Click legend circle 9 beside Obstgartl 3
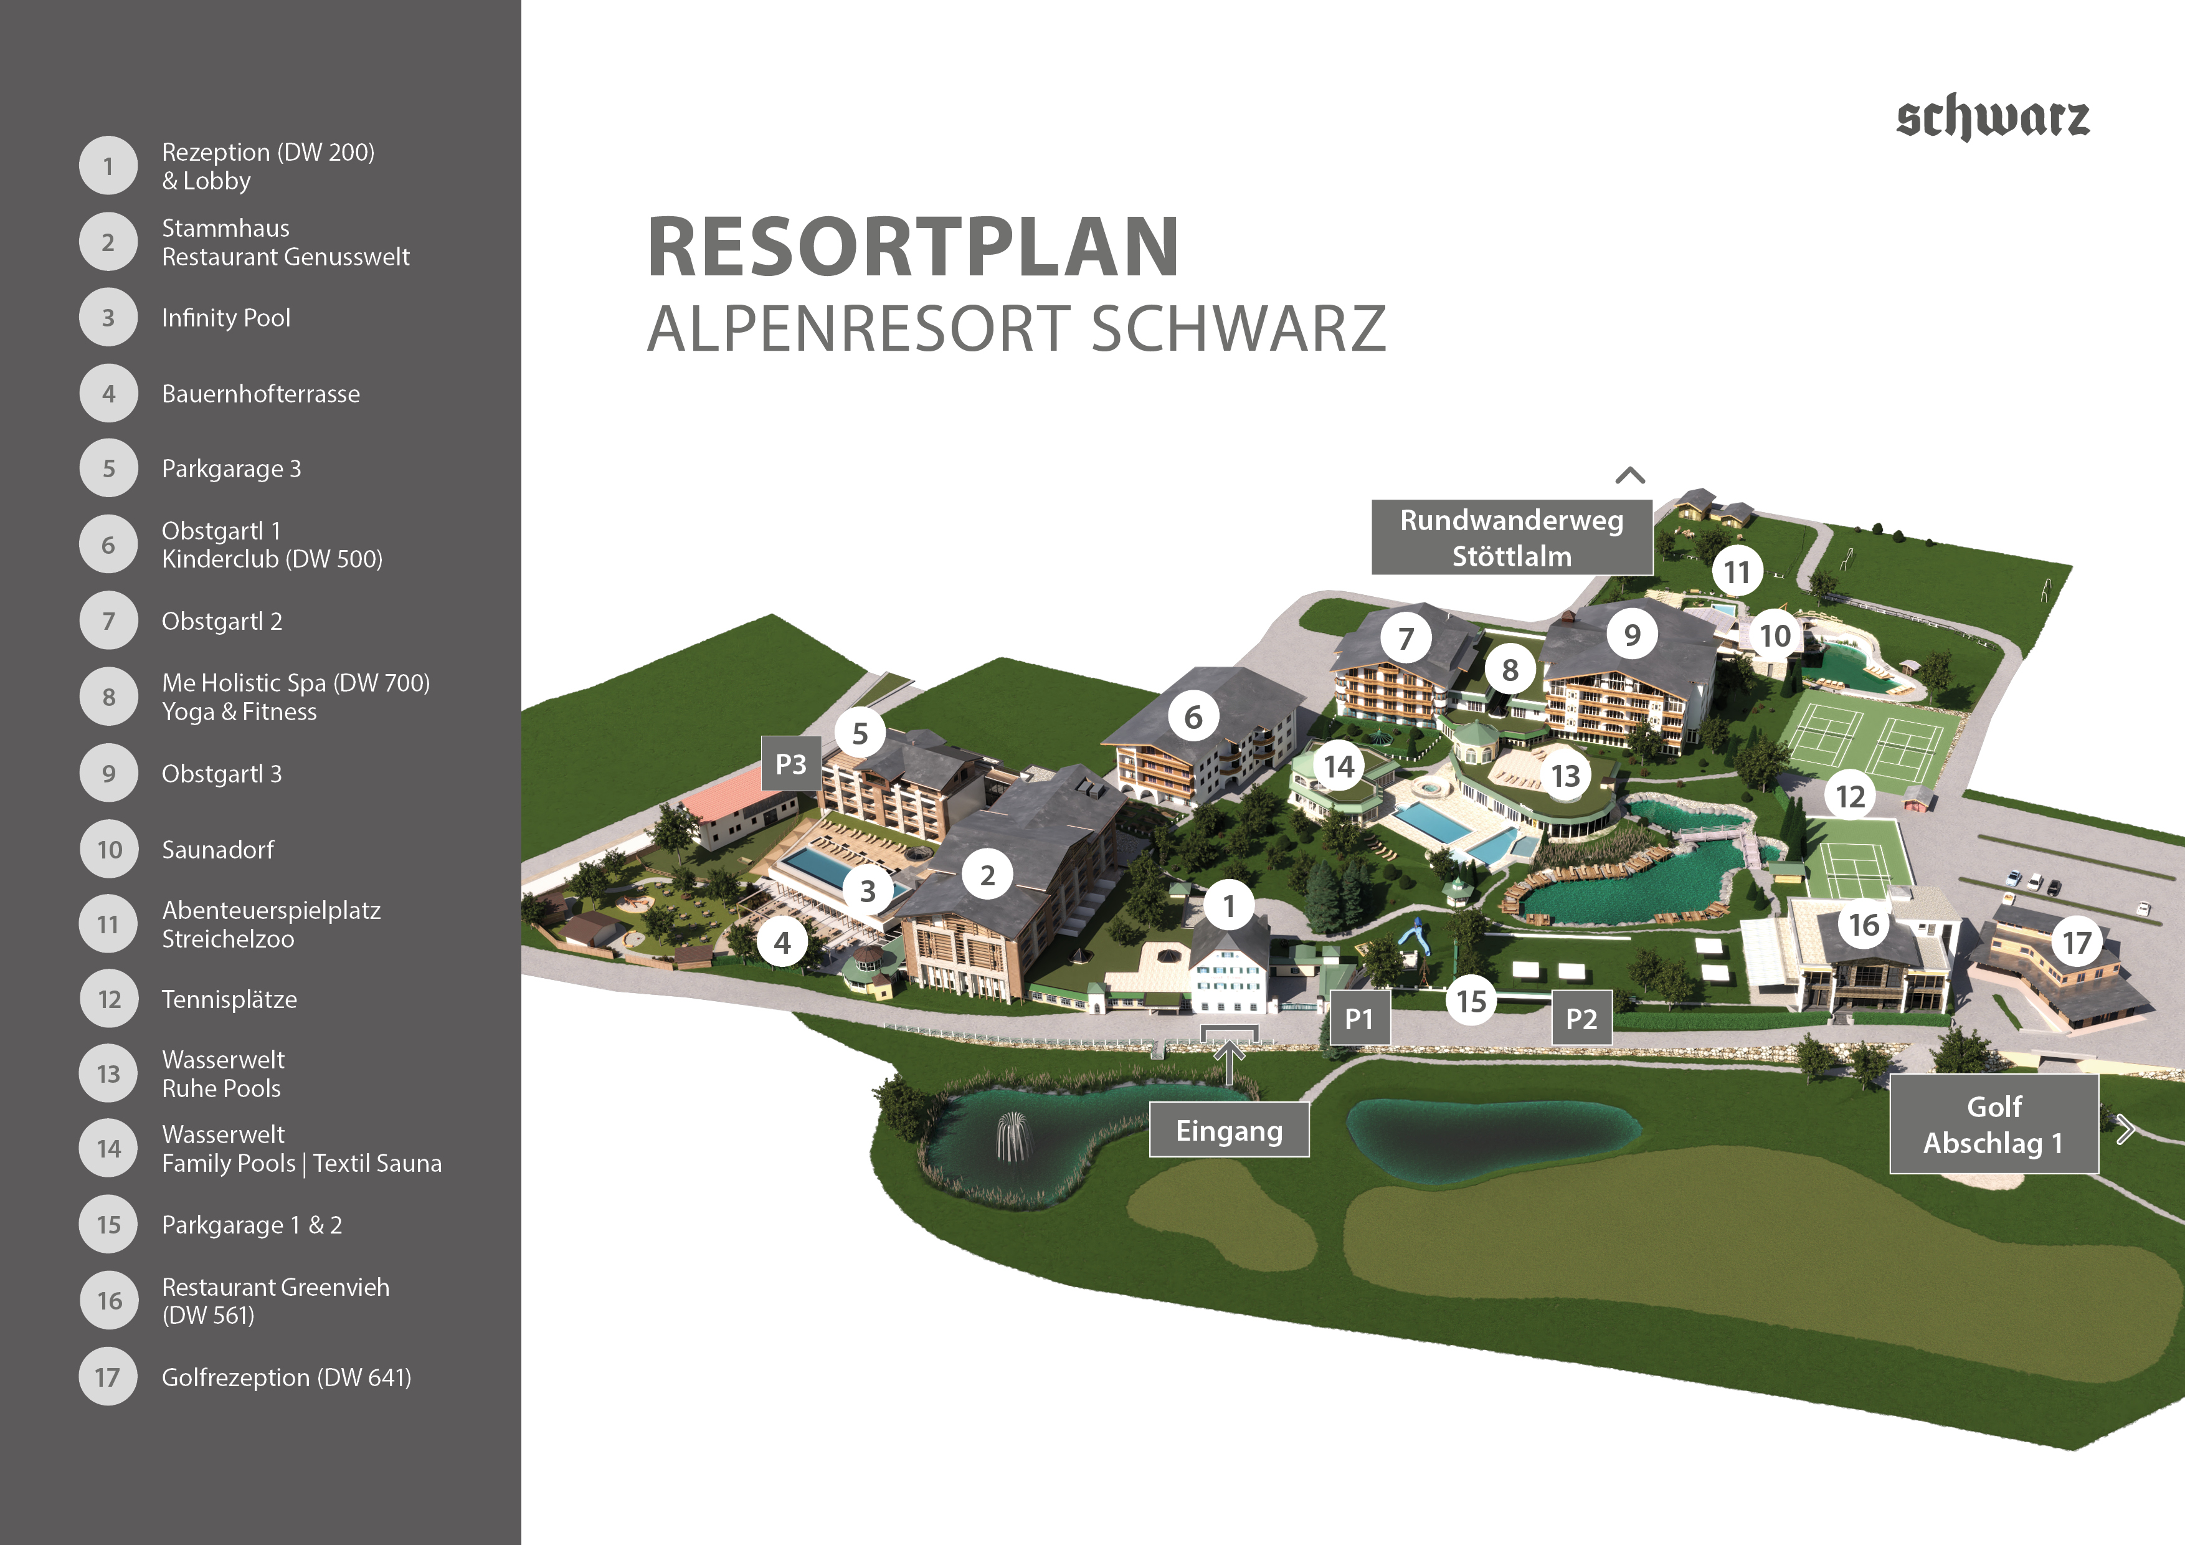Screen dimensions: 2185x1545 tap(108, 773)
